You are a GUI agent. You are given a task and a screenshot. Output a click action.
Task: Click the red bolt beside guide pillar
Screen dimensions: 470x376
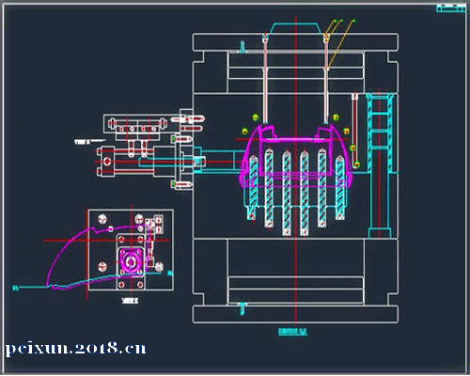354,129
